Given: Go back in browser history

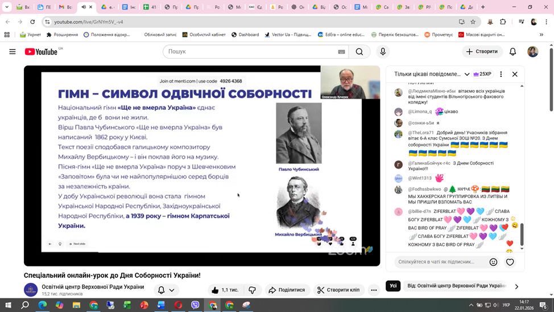Looking at the screenshot, I should (8, 22).
